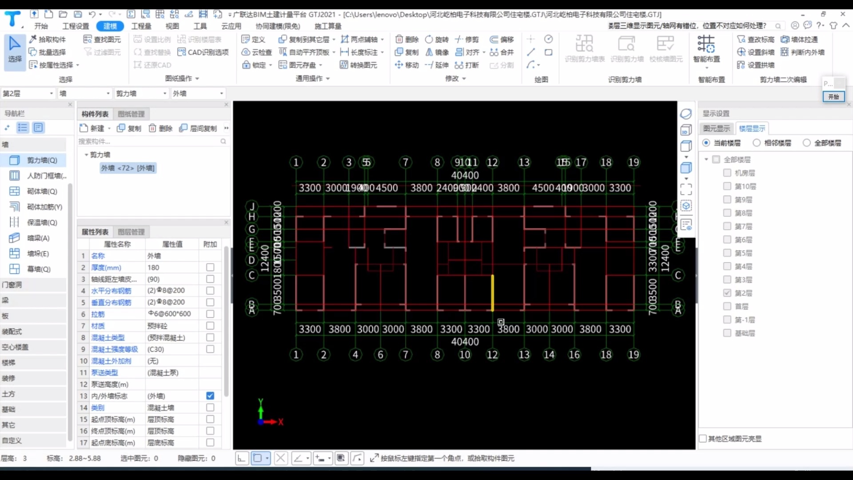Expand the 修改 group arrow
Viewport: 853px width, 480px height.
point(464,78)
